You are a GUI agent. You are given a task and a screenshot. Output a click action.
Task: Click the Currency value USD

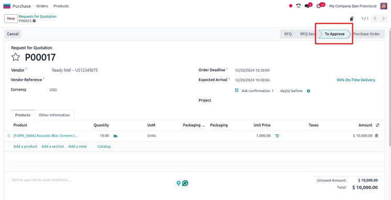coord(53,90)
